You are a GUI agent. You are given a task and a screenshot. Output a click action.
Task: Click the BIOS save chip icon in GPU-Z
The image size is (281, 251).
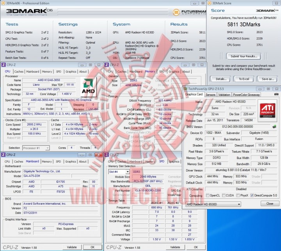[274, 127]
